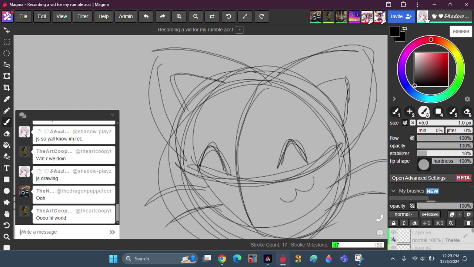
Task: Toggle pressure sensitivity for size
Action: [405, 123]
